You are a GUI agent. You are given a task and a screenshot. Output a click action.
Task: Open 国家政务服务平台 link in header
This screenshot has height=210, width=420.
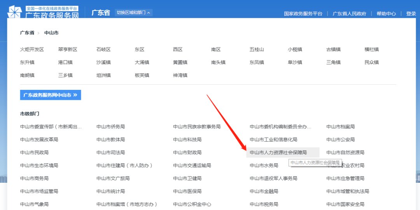tap(303, 14)
